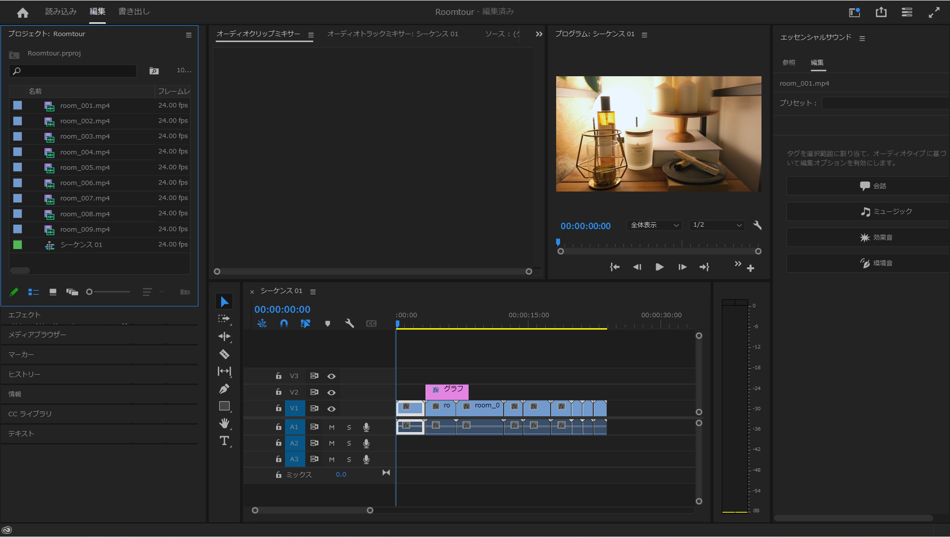950x538 pixels.
Task: Select the Track Select Forward tool
Action: pos(225,319)
